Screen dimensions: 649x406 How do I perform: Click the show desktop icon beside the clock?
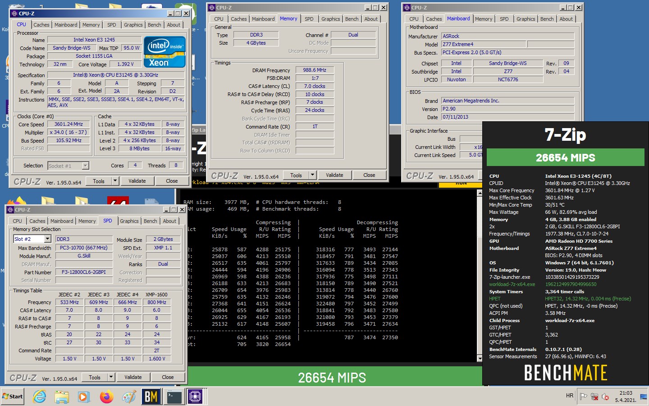click(643, 397)
